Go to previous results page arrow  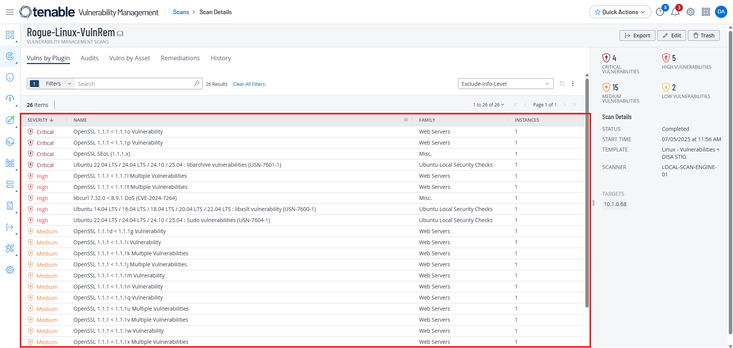click(x=525, y=105)
